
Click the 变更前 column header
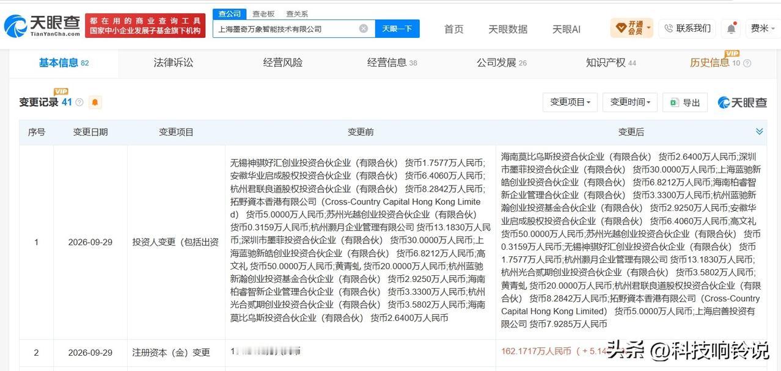coord(361,132)
